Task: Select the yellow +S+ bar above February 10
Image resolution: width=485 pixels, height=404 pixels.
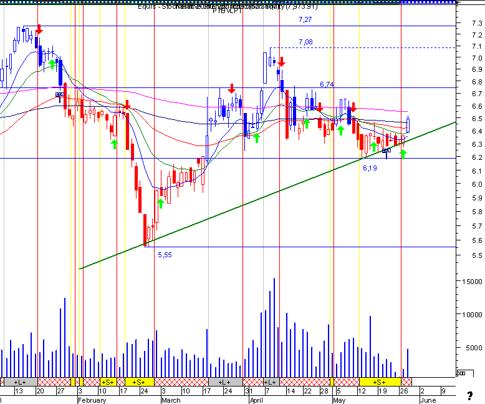Action: tap(108, 382)
